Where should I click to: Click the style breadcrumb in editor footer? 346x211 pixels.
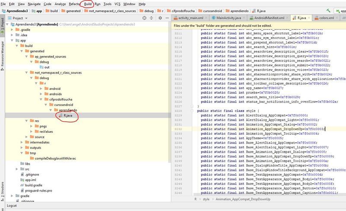tap(206, 199)
